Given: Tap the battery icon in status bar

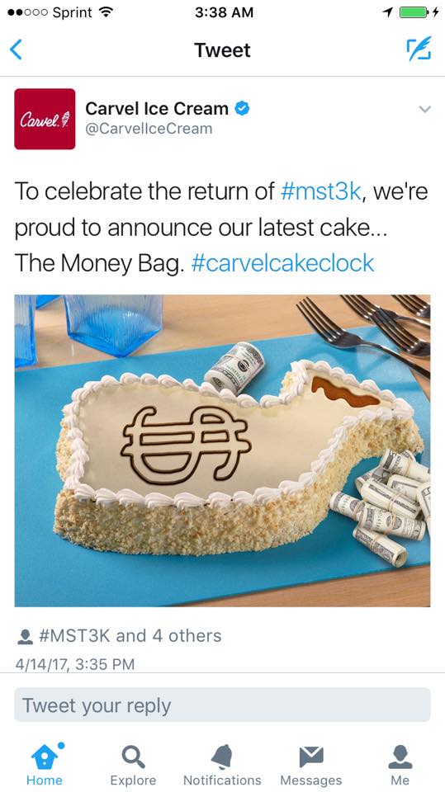Looking at the screenshot, I should pos(414,12).
